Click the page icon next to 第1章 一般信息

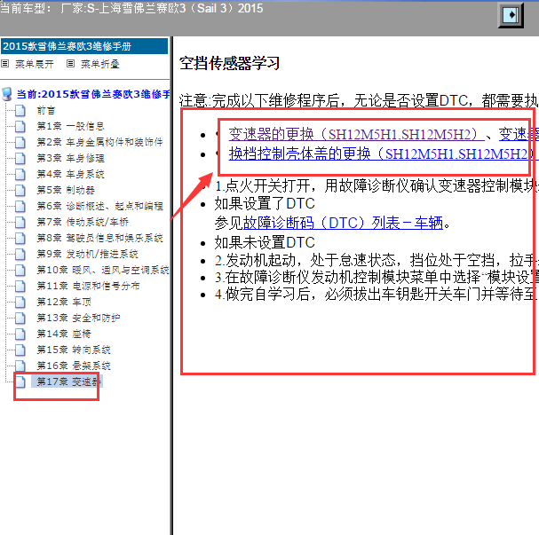[x=20, y=126]
